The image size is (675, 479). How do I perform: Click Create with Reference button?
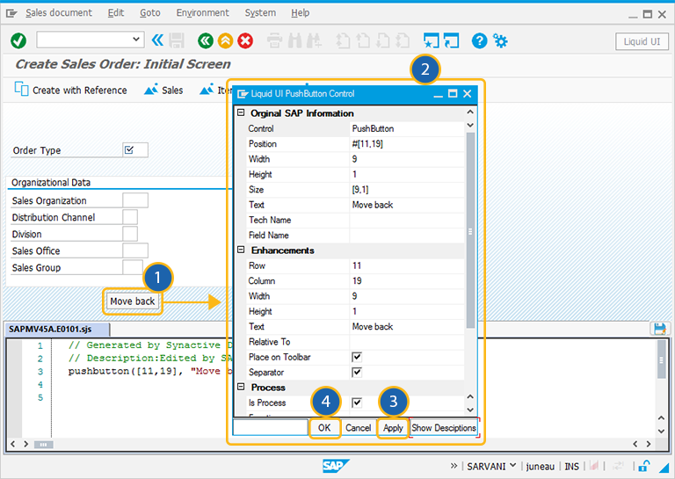point(70,90)
